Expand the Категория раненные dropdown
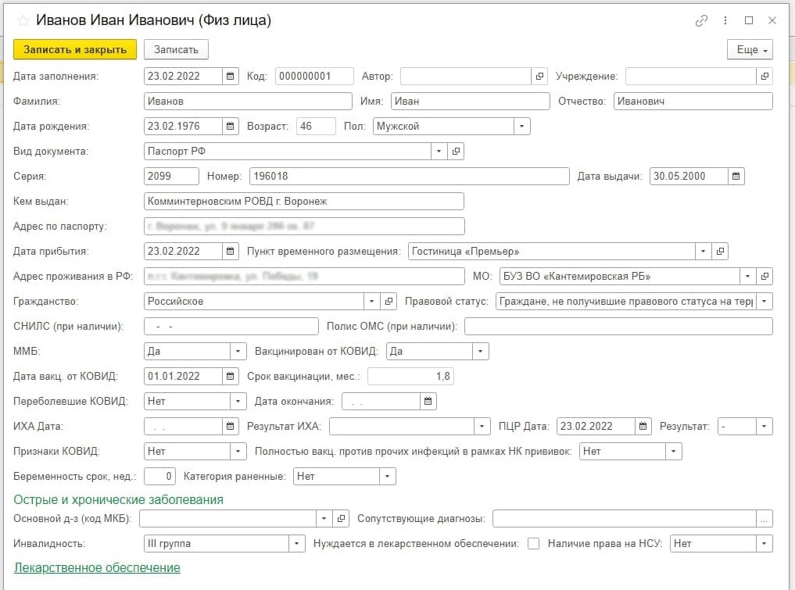795x590 pixels. 388,476
